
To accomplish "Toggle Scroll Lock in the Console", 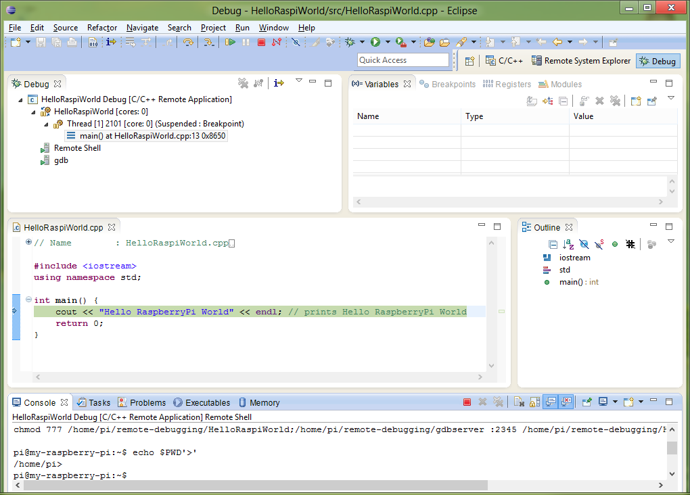I will tap(534, 402).
